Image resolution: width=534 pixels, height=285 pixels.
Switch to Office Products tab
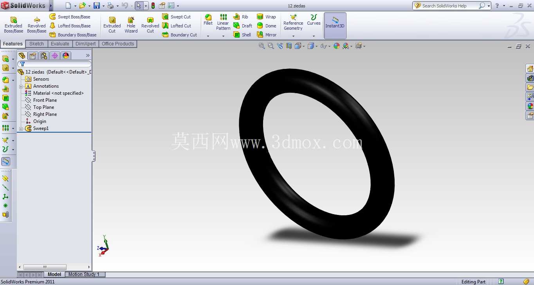118,44
